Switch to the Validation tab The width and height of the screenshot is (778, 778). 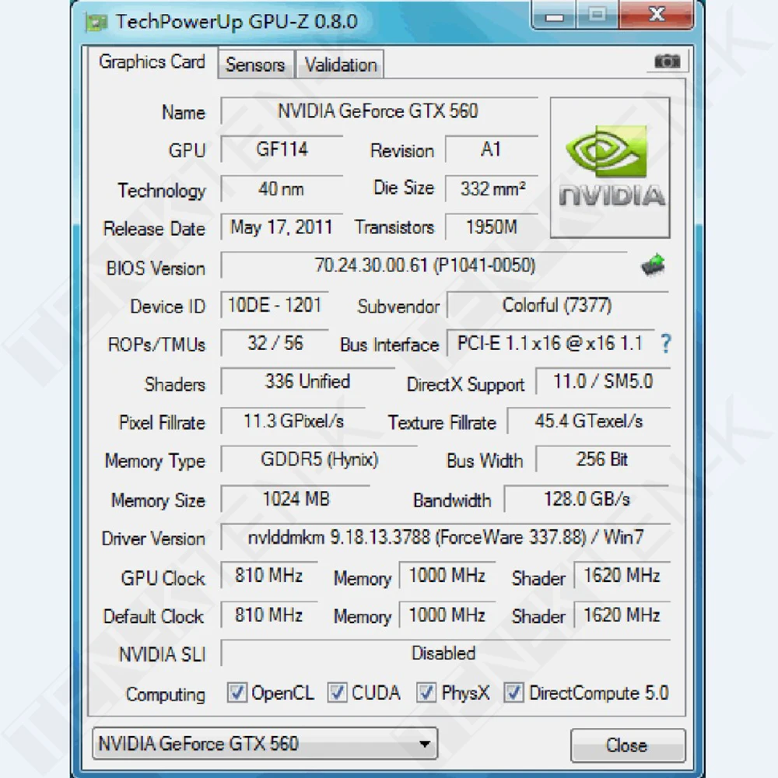click(341, 65)
